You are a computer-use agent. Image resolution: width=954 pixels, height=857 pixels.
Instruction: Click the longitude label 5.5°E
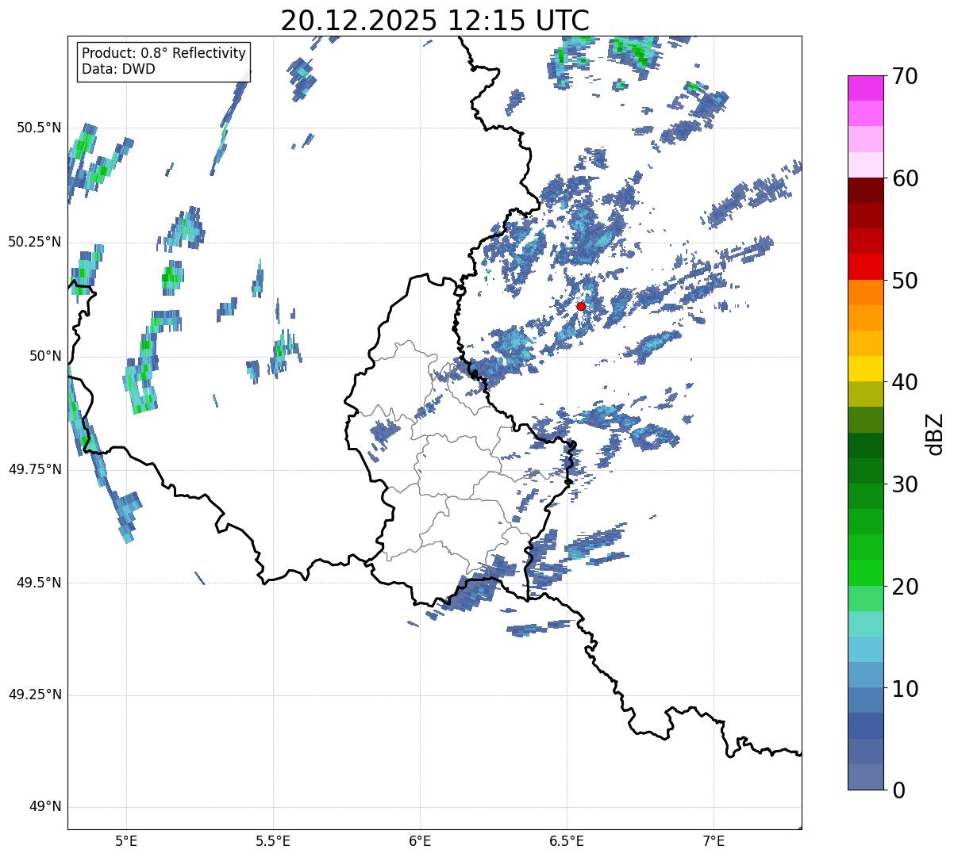pyautogui.click(x=273, y=841)
